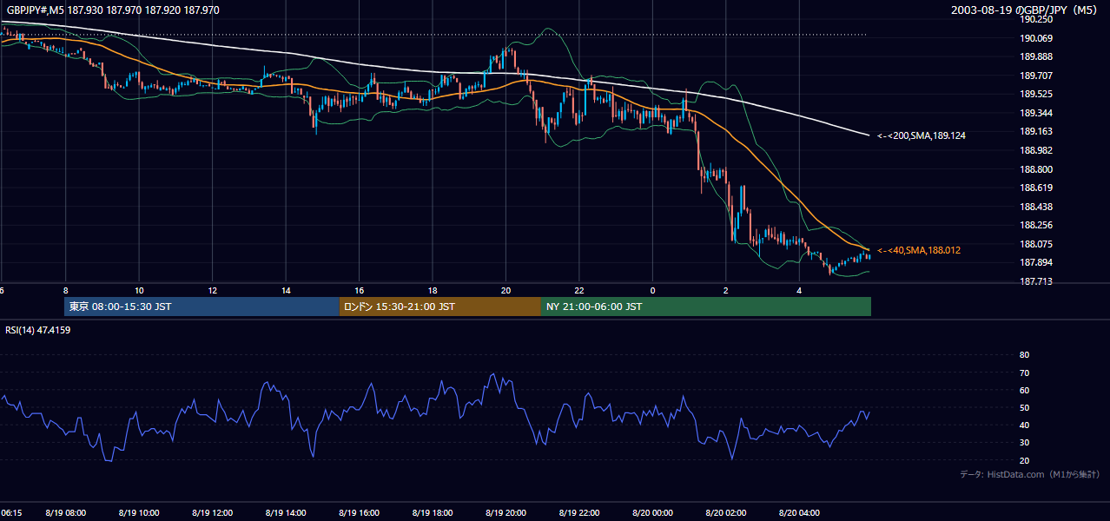
Task: Click bottom time label 8/19 20:00
Action: click(505, 513)
